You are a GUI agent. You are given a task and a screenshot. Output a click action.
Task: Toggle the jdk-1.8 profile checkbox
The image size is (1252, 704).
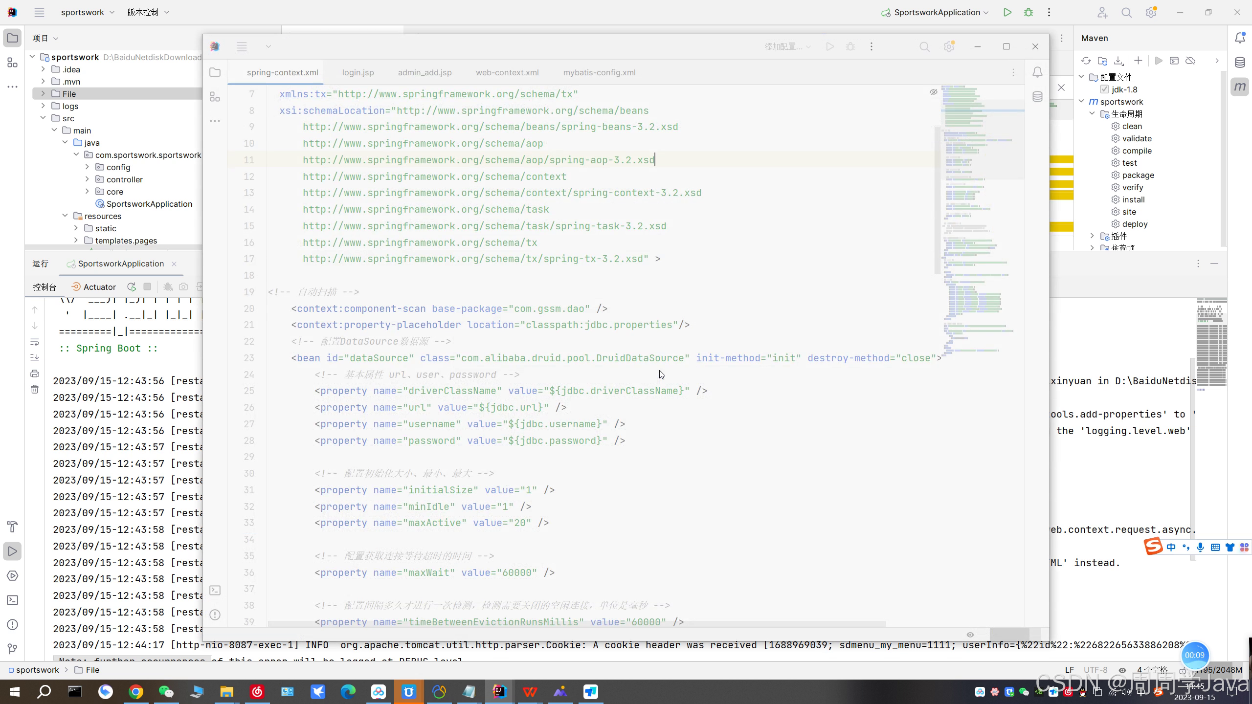click(1104, 89)
